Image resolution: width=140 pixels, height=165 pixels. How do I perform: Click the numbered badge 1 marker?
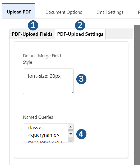tap(33, 25)
